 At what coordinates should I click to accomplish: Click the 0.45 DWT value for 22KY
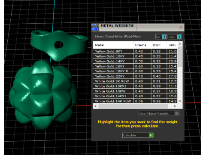[x=157, y=76]
